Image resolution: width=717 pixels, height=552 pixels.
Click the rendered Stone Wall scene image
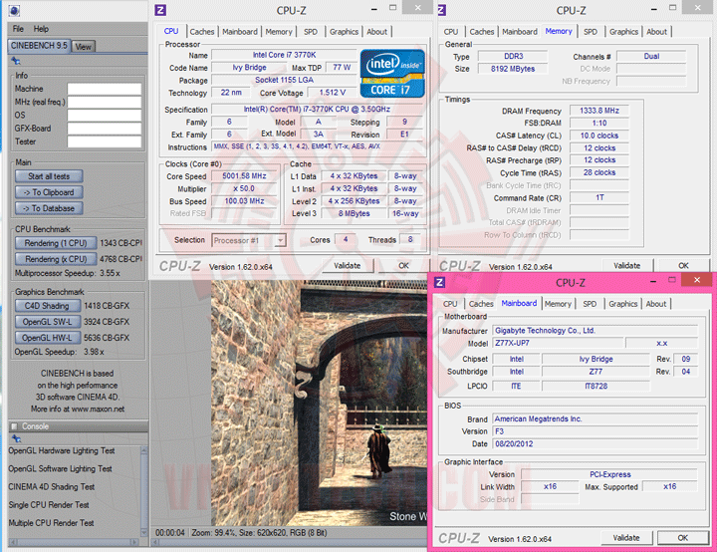[x=319, y=403]
